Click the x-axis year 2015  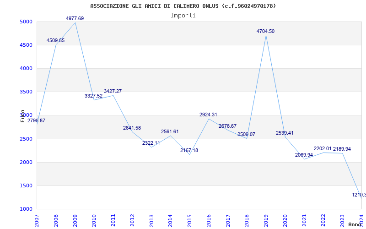tap(189, 221)
